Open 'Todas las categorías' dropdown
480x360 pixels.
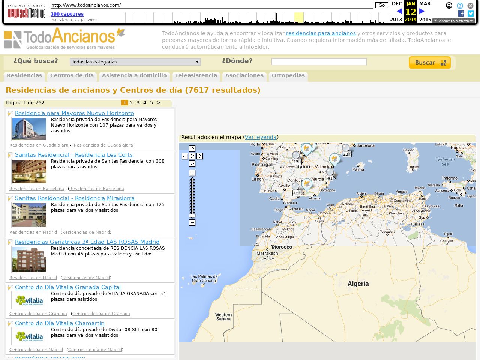(x=135, y=62)
